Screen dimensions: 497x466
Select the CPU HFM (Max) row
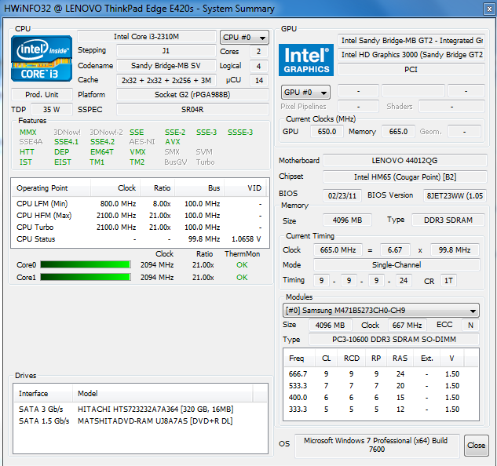point(140,216)
